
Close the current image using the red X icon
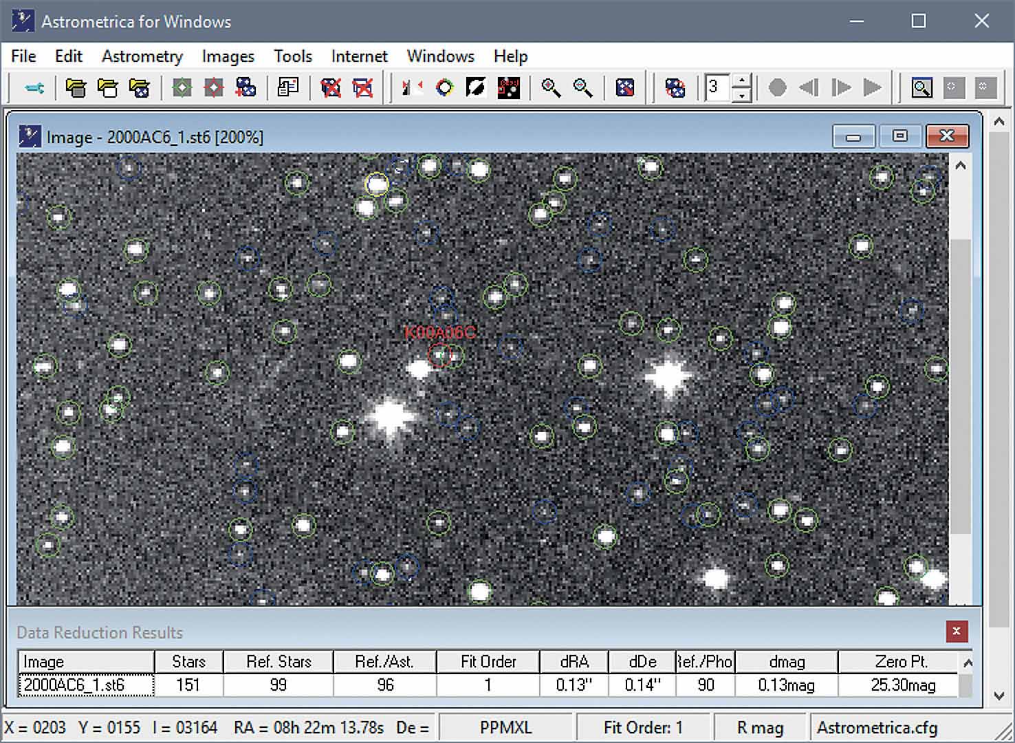[x=330, y=87]
